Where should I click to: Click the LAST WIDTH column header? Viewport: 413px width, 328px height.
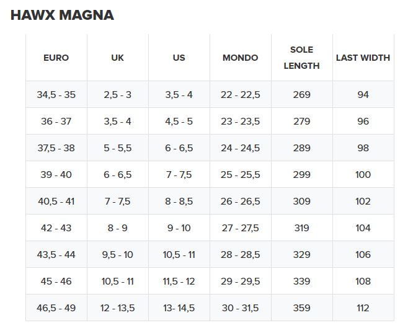[x=363, y=58]
